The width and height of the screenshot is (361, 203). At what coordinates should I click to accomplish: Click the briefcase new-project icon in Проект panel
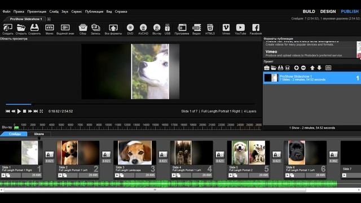[267, 68]
